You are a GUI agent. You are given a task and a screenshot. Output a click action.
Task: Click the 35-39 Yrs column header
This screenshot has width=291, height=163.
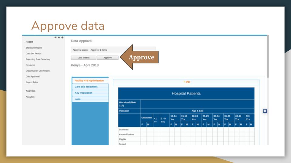pyautogui.click(x=229, y=118)
